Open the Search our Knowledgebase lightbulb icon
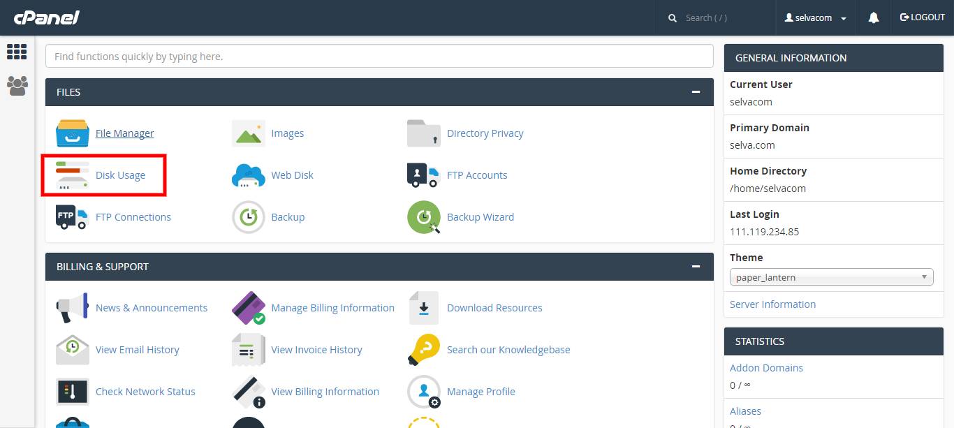Image resolution: width=954 pixels, height=428 pixels. 424,350
